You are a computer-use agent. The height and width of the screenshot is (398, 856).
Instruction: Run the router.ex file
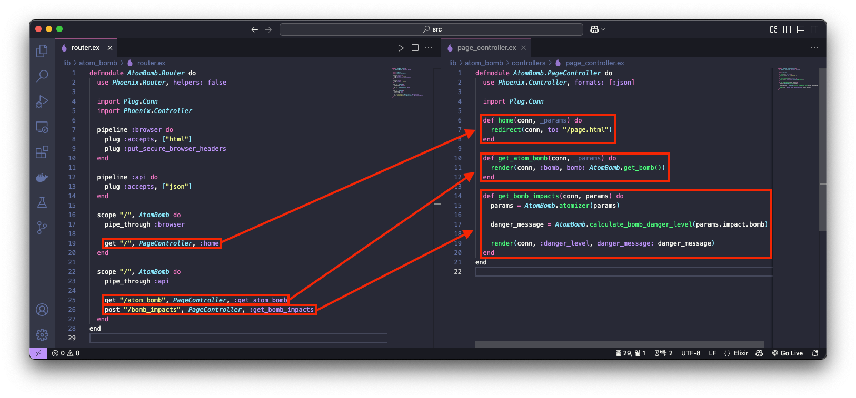401,48
